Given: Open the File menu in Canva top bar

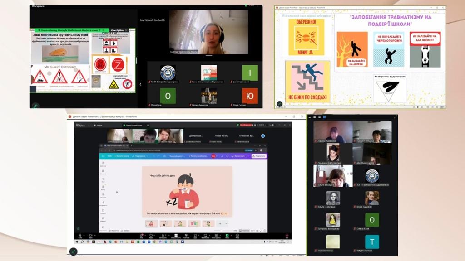Looking at the screenshot, I should pos(110,156).
